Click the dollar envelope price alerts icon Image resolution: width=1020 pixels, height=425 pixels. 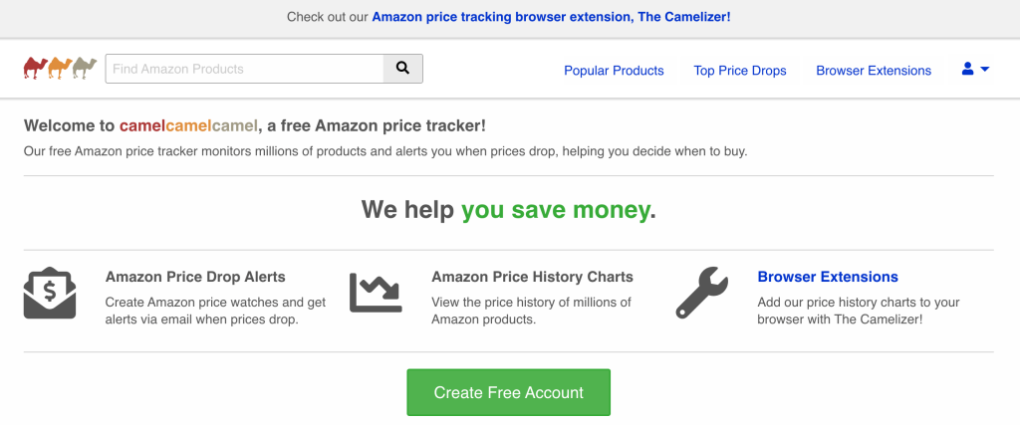50,293
